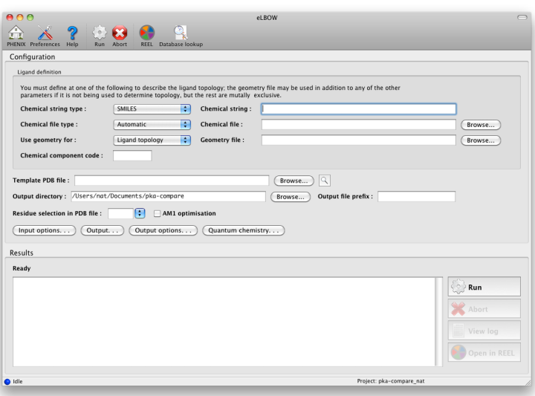
Task: Open Database lookup tool
Action: coord(180,32)
